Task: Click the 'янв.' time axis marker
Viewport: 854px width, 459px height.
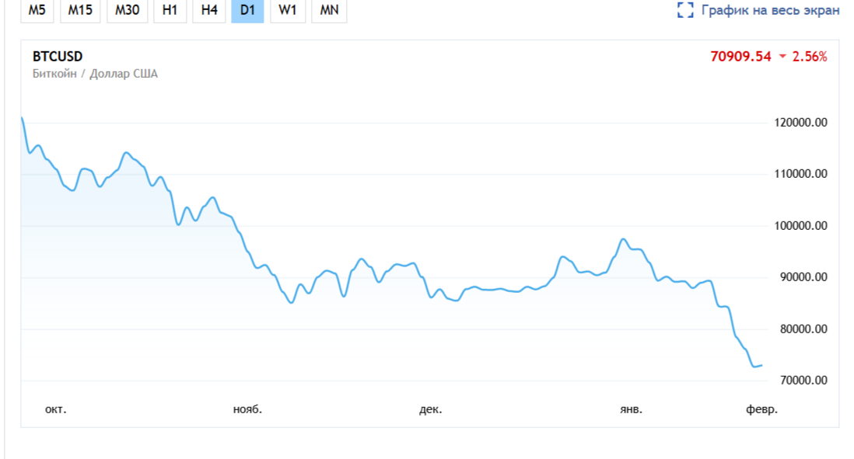Action: coord(631,409)
